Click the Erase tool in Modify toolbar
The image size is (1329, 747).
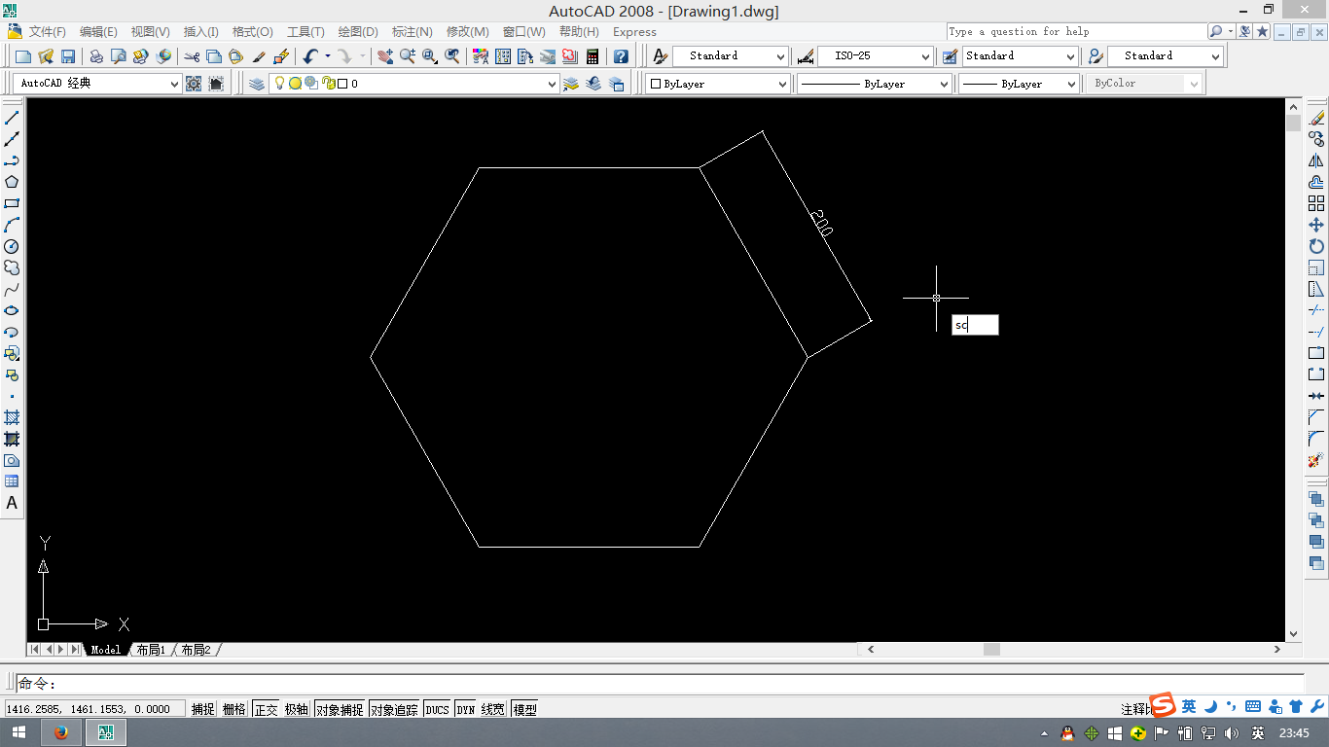[1316, 118]
